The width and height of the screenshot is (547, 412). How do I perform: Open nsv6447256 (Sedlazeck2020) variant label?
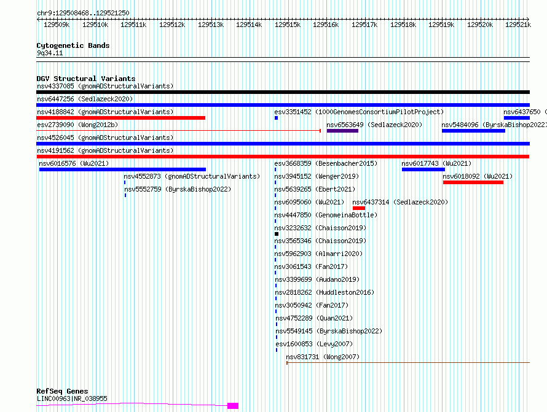pos(85,99)
